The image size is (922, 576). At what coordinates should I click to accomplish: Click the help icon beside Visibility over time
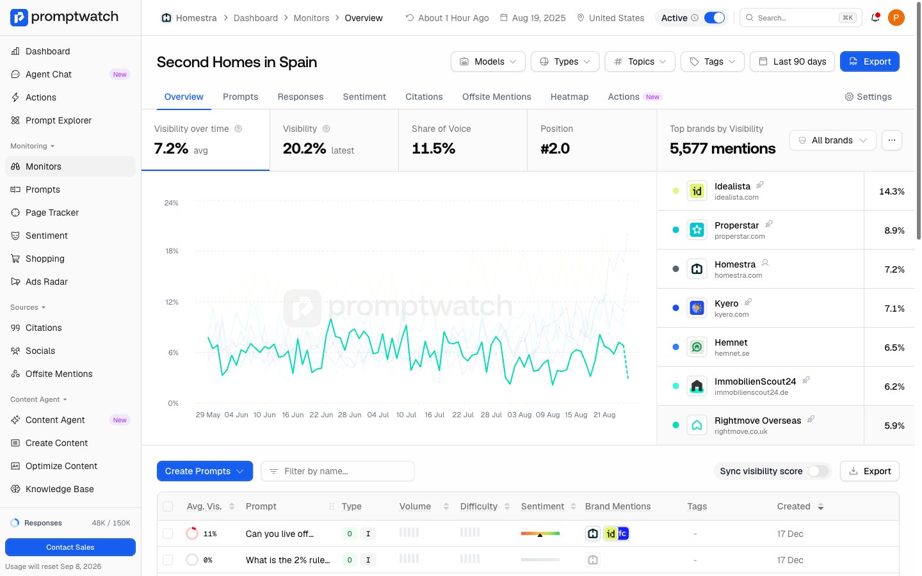tap(238, 129)
